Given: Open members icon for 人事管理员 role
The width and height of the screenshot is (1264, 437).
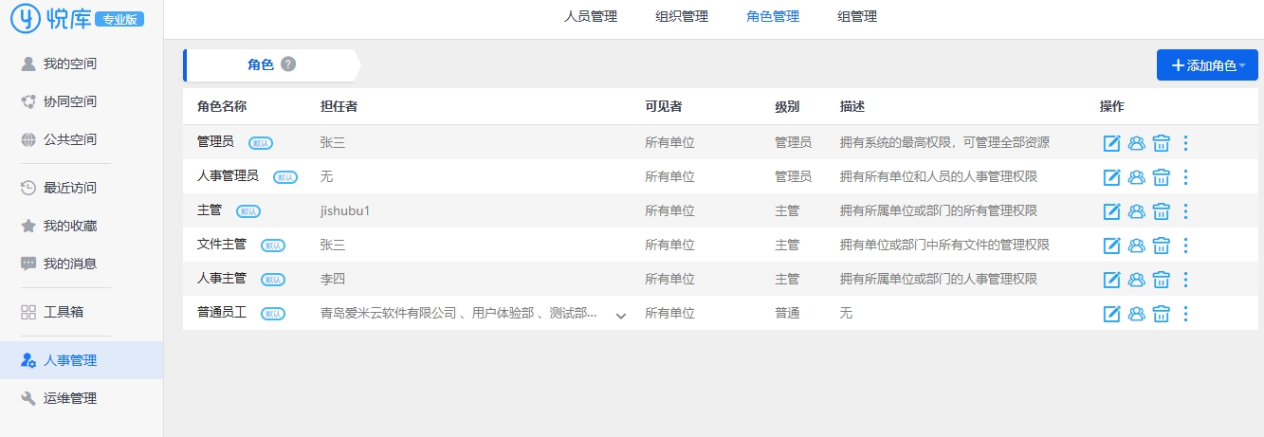Looking at the screenshot, I should coord(1137,177).
